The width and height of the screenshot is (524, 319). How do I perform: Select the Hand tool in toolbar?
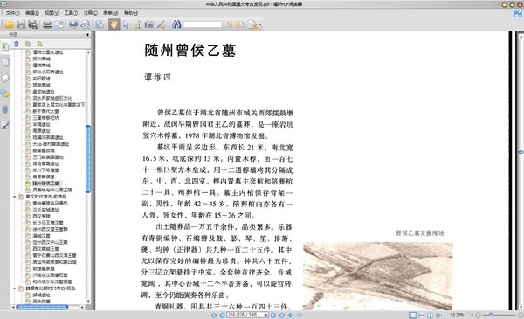[x=114, y=24]
